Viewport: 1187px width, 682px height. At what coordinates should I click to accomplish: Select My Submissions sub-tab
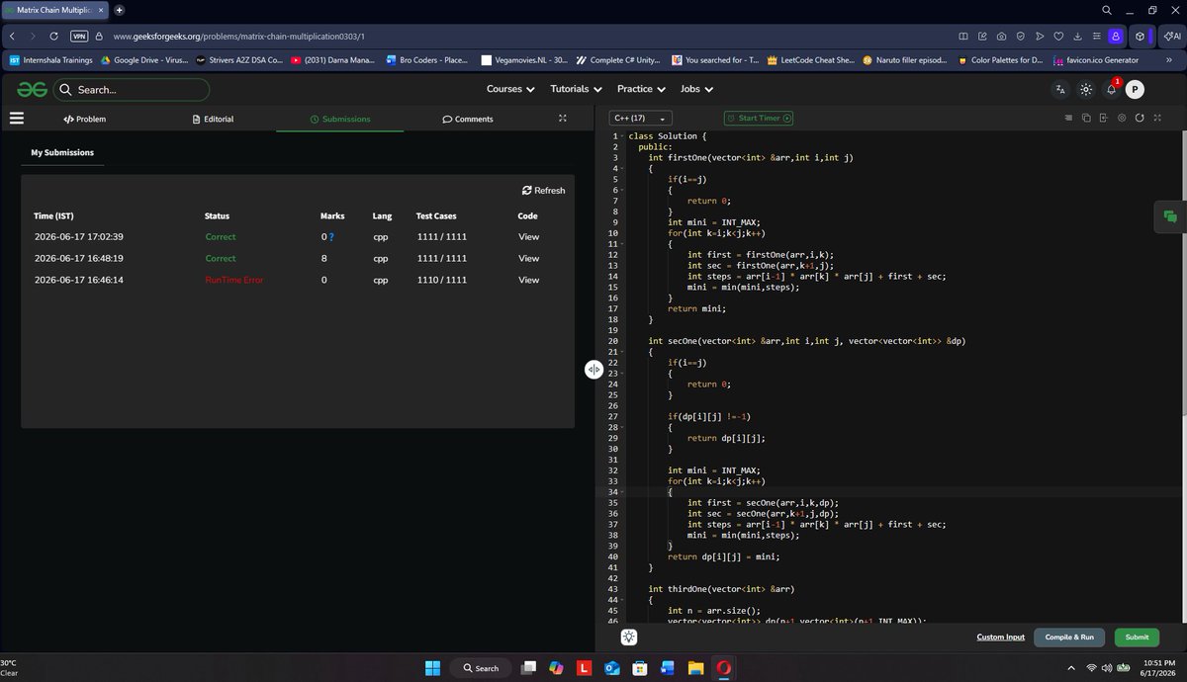[x=62, y=152]
